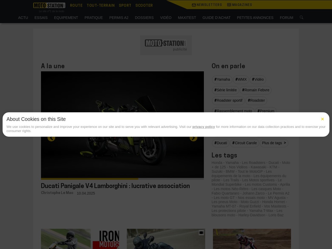Open the Kawasaki tag link
332x249 pixels.
[258, 167]
